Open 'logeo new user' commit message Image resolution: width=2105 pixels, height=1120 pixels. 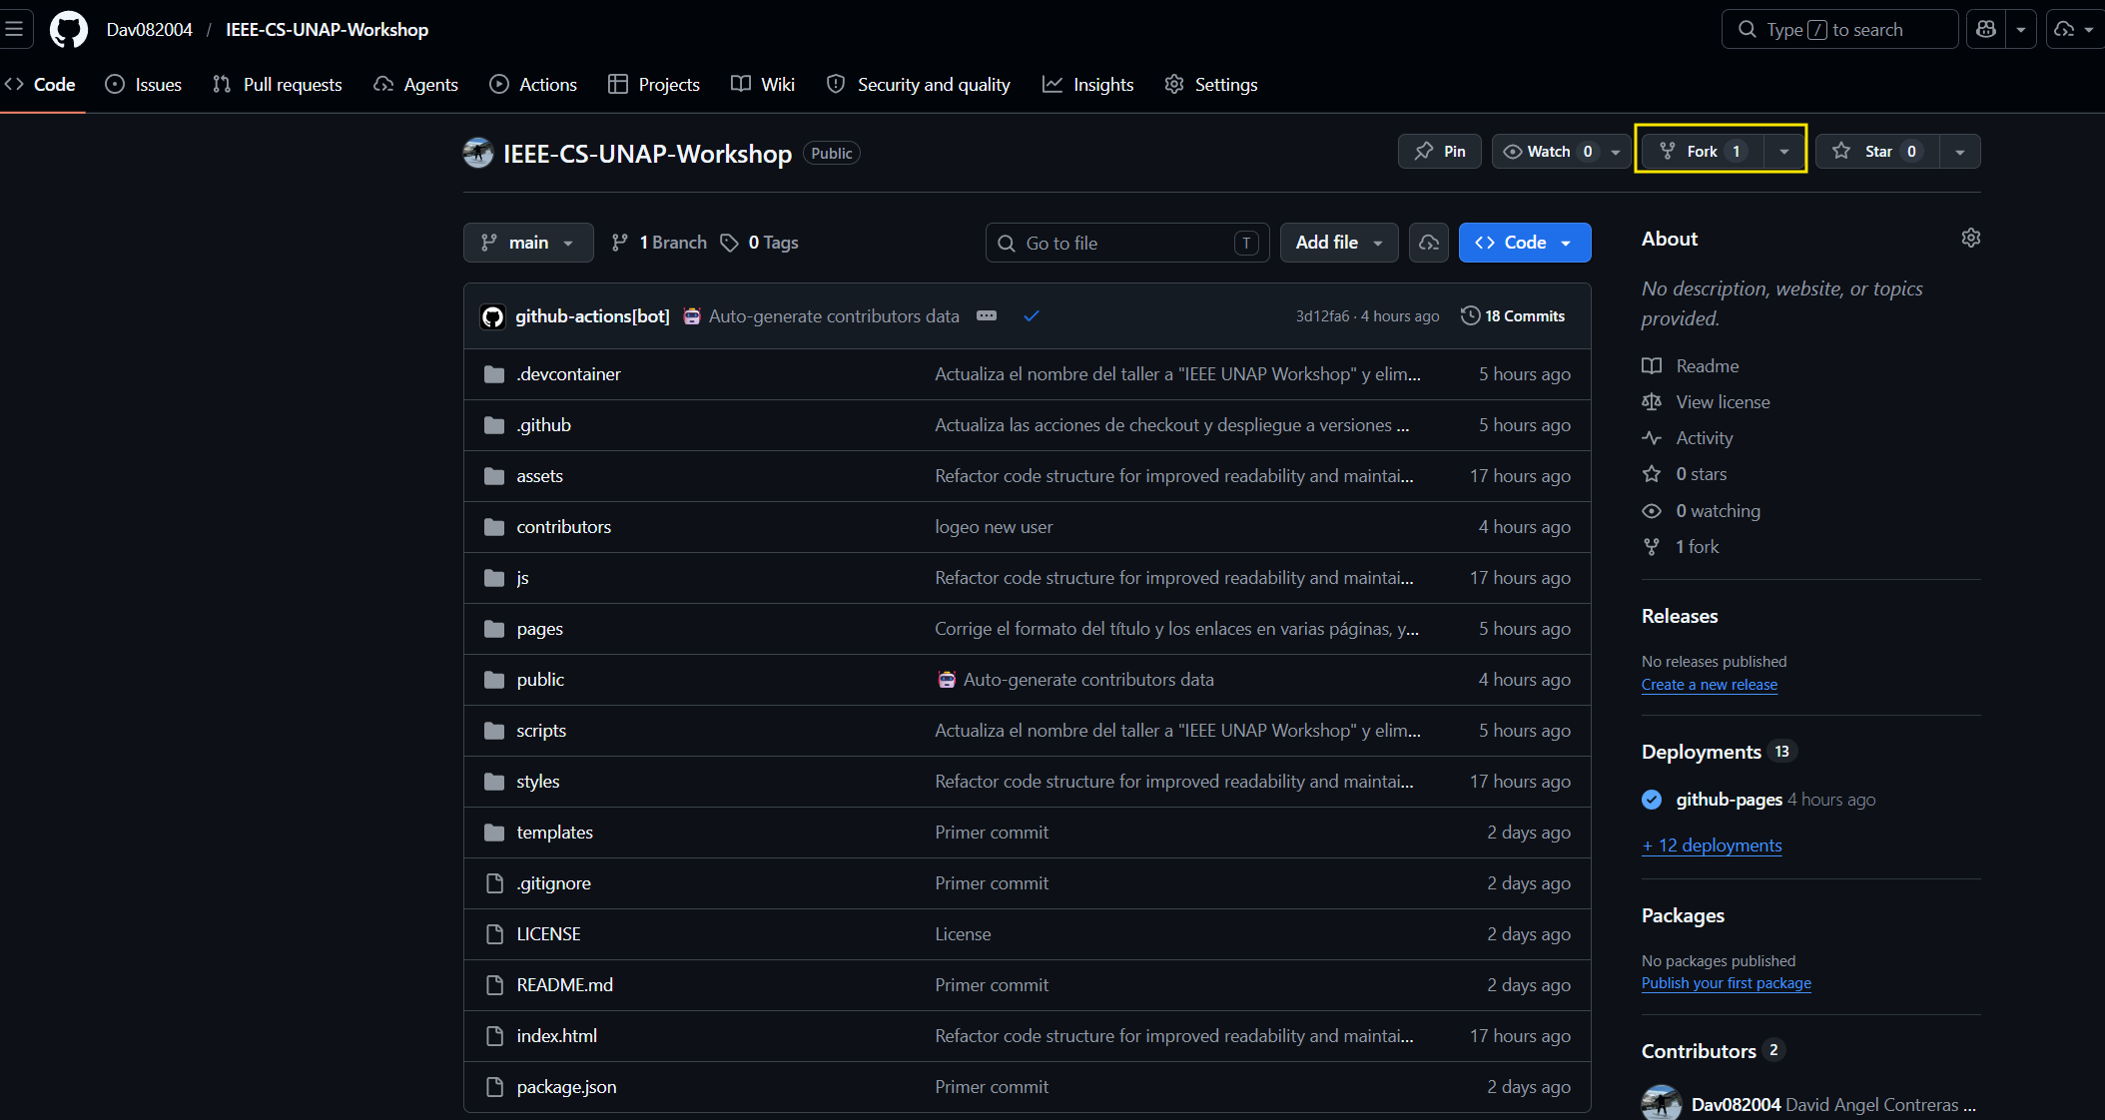point(994,526)
